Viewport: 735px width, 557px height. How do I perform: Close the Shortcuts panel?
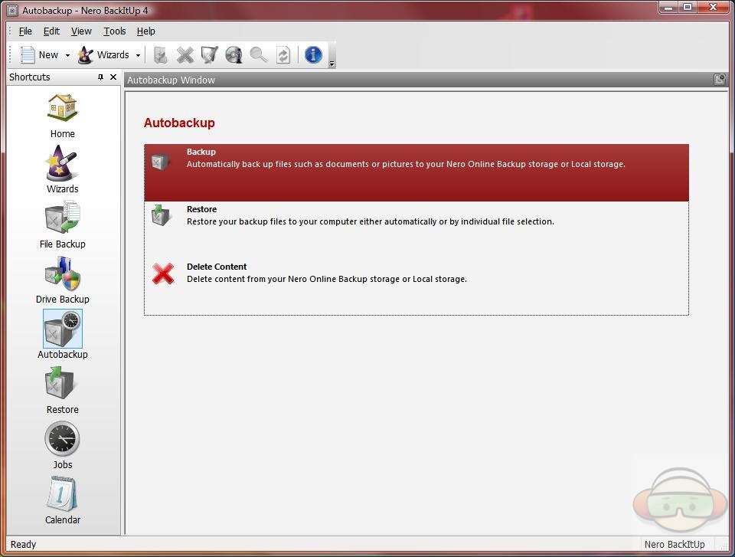click(x=113, y=77)
